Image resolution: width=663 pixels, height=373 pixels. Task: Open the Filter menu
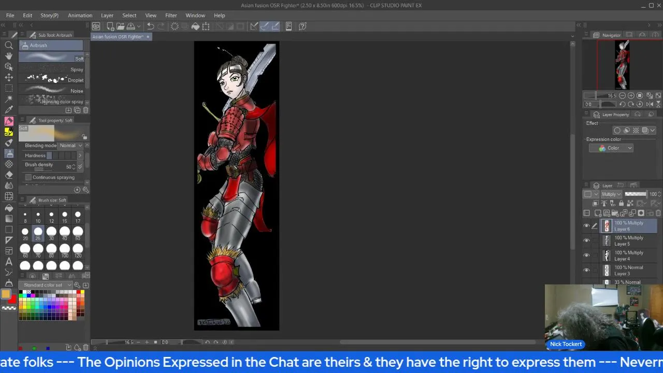[171, 15]
